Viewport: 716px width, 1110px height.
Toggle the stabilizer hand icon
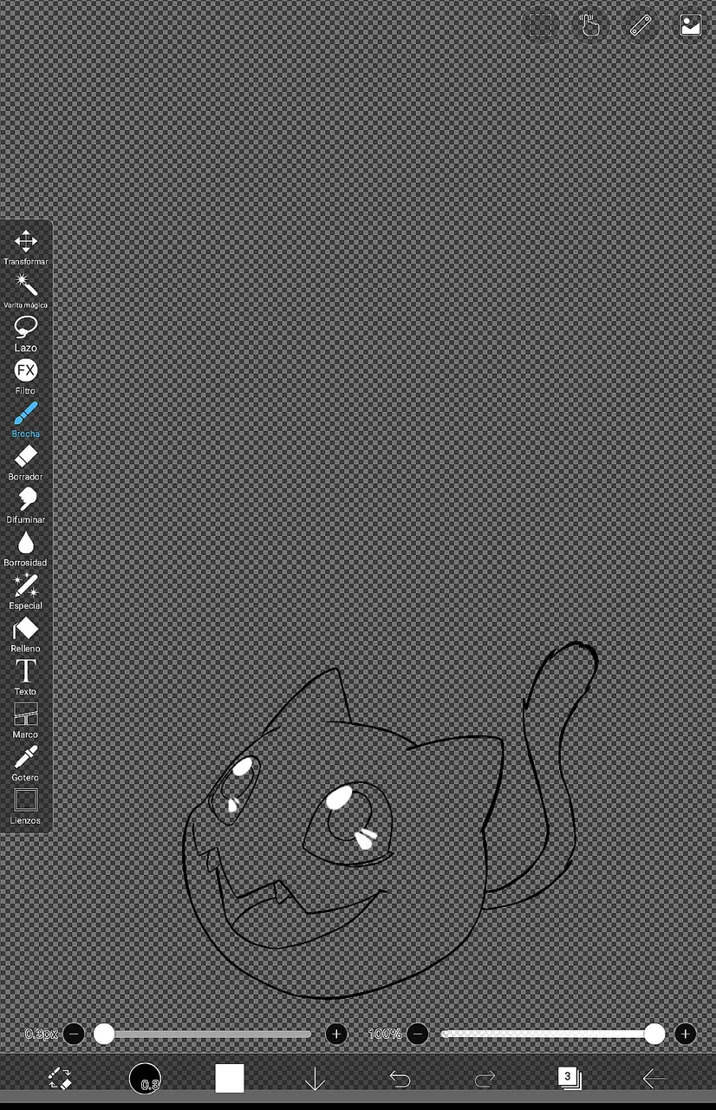pos(590,25)
